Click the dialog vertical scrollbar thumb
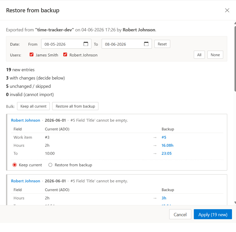236x232 pixels. coord(235,59)
